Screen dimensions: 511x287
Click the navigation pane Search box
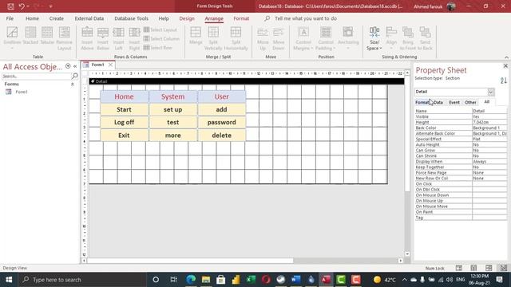click(37, 76)
